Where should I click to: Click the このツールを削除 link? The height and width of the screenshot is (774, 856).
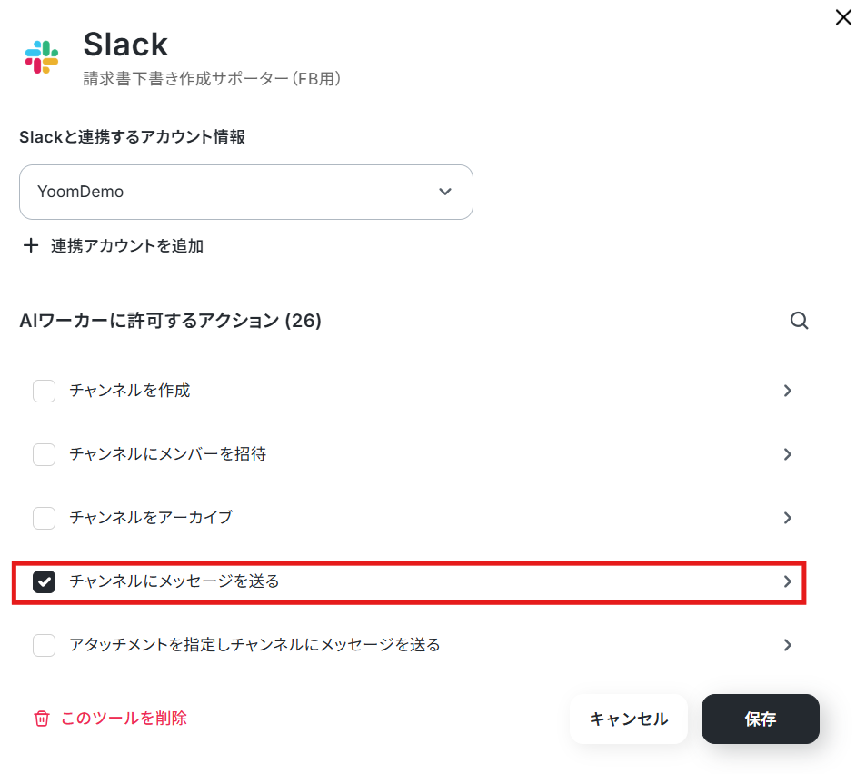tap(124, 719)
